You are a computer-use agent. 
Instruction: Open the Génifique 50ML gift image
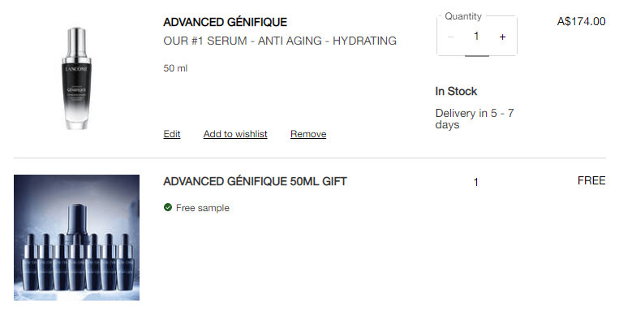coord(76,237)
